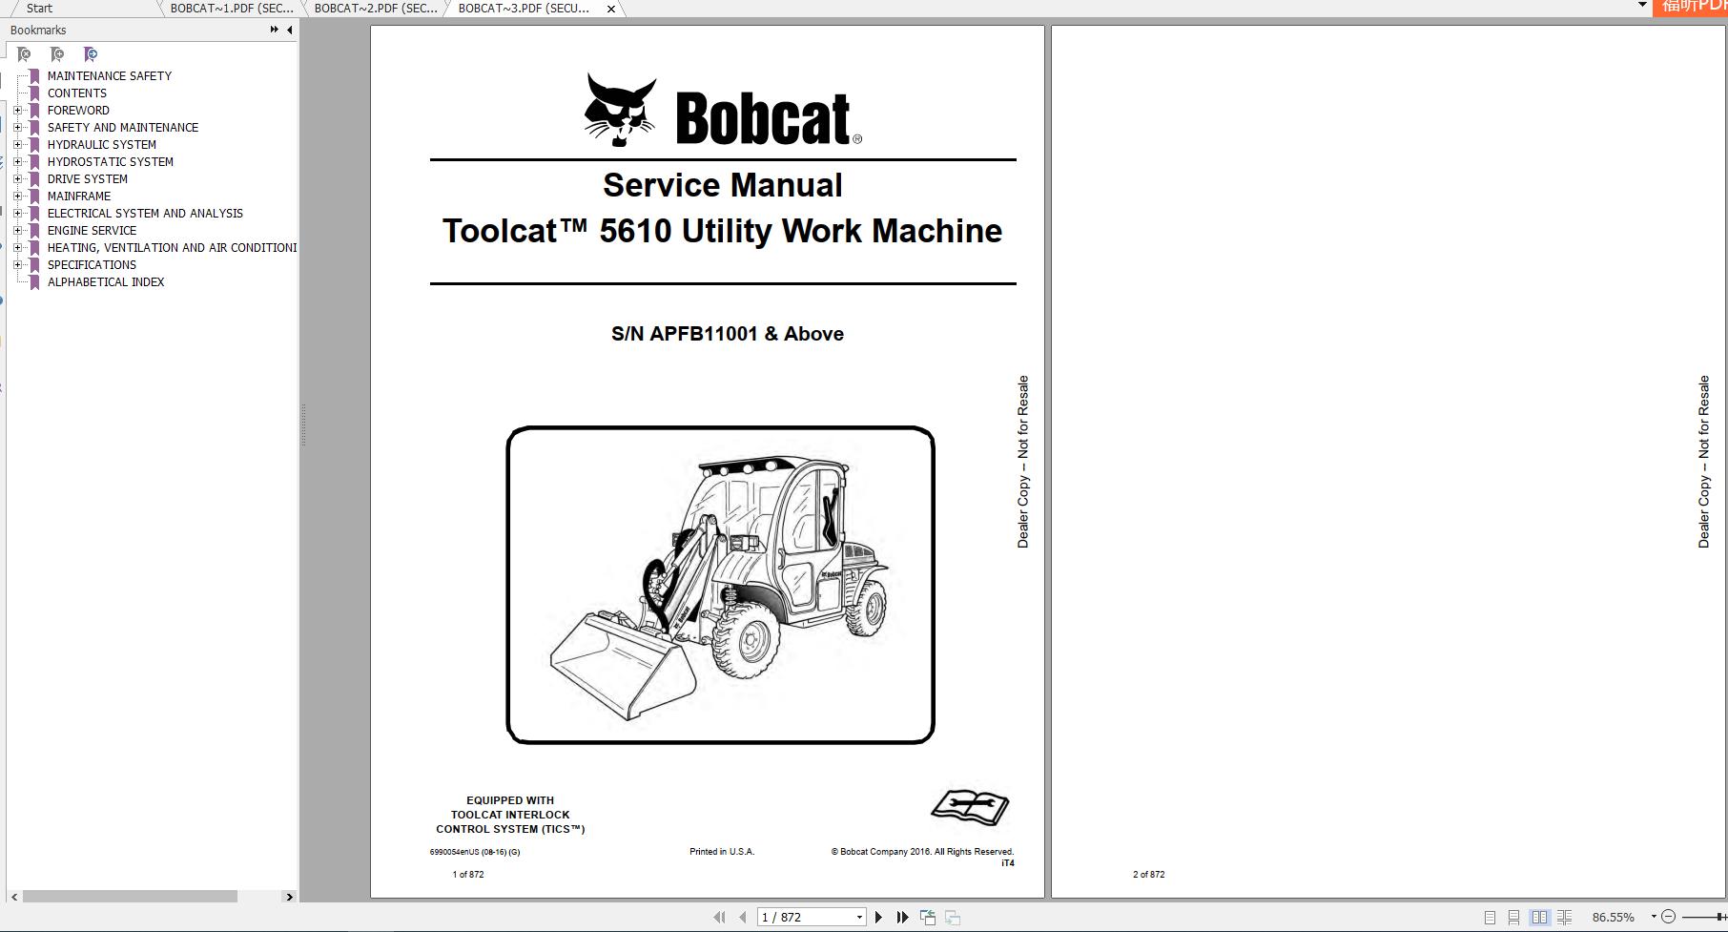The height and width of the screenshot is (932, 1728).
Task: Expand the ELECTRICAL SYSTEM AND ANALYSIS bookmark
Action: (x=17, y=213)
